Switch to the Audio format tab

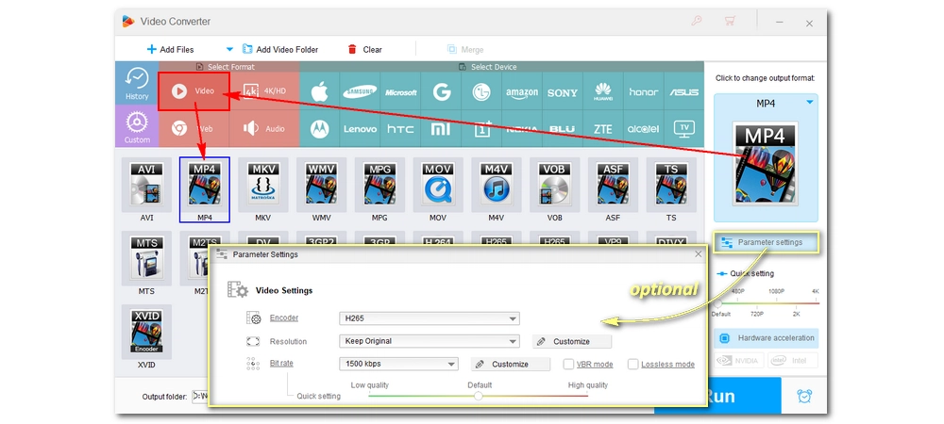(x=265, y=128)
